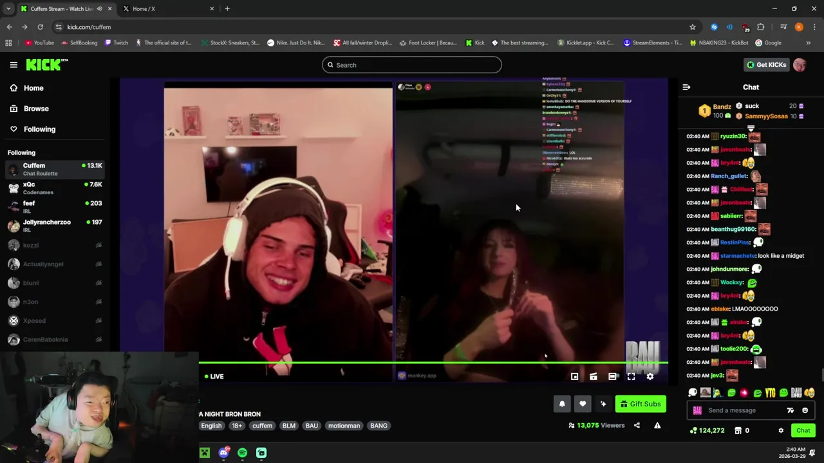Click the KICK logo
This screenshot has width=824, height=463.
[47, 64]
